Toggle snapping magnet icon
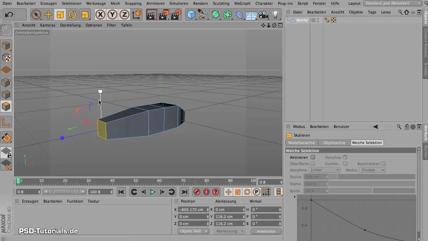428x241 pixels. (x=6, y=138)
